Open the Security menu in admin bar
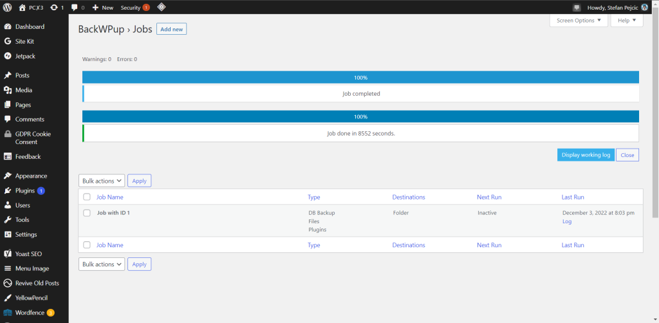 click(x=135, y=7)
